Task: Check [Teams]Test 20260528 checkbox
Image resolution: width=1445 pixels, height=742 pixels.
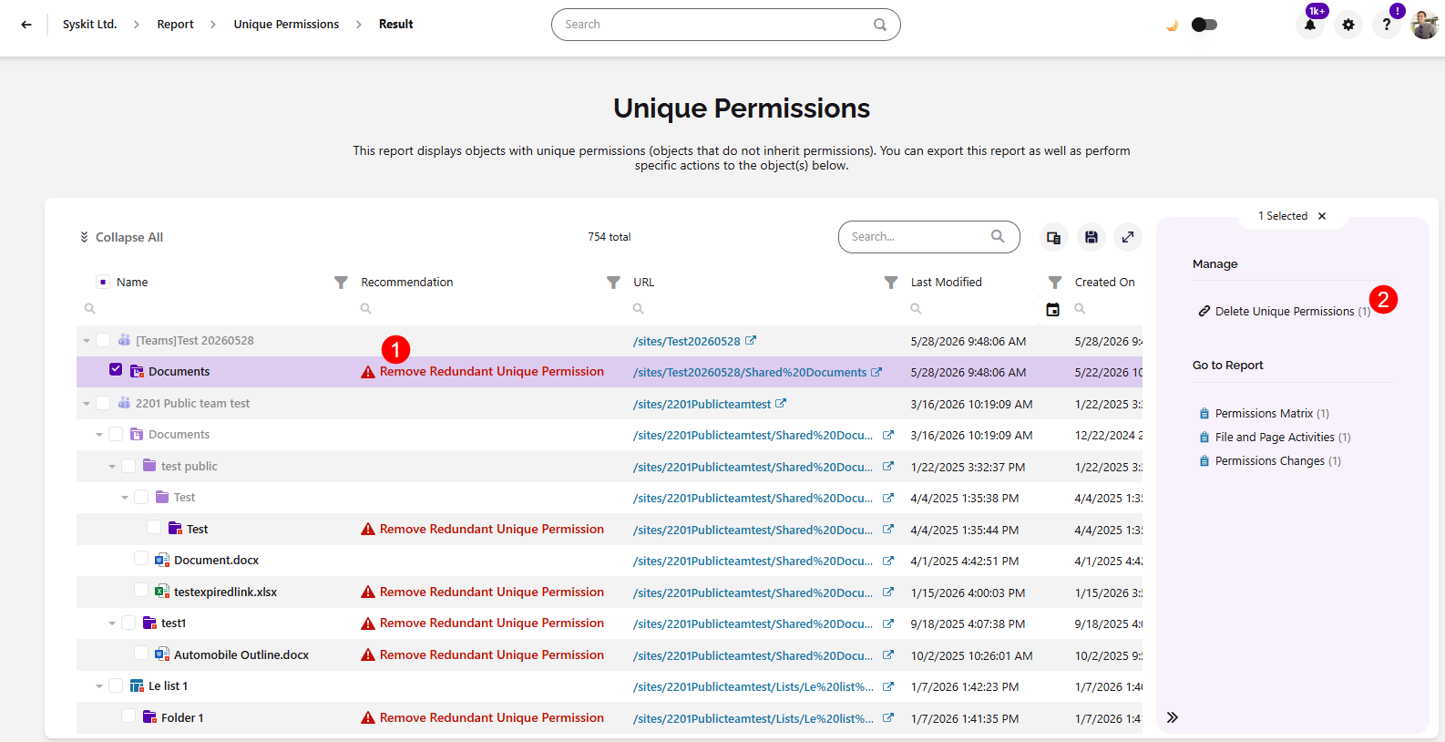Action: [103, 340]
